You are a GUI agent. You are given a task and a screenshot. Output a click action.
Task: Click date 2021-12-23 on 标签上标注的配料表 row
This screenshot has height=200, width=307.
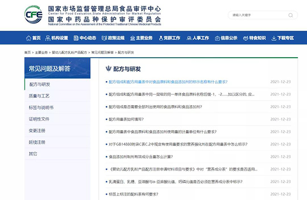point(280,194)
